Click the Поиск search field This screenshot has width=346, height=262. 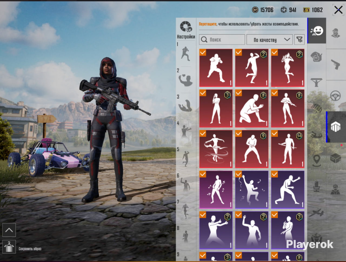[x=222, y=40]
